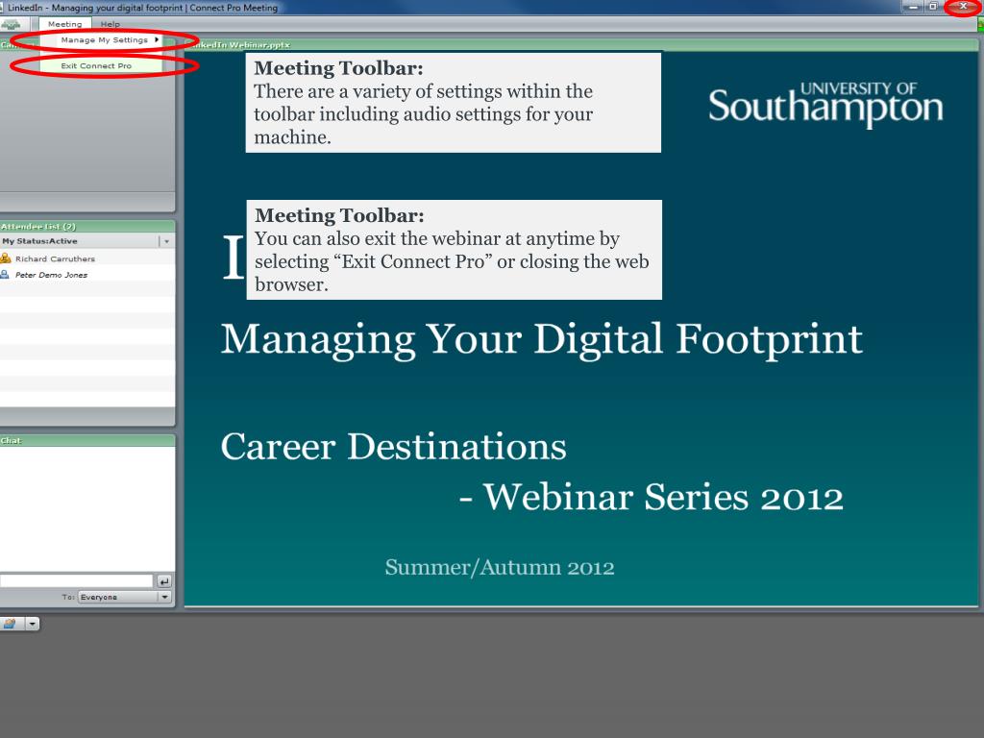Click the Chat panel header
The height and width of the screenshot is (738, 984).
pos(87,440)
